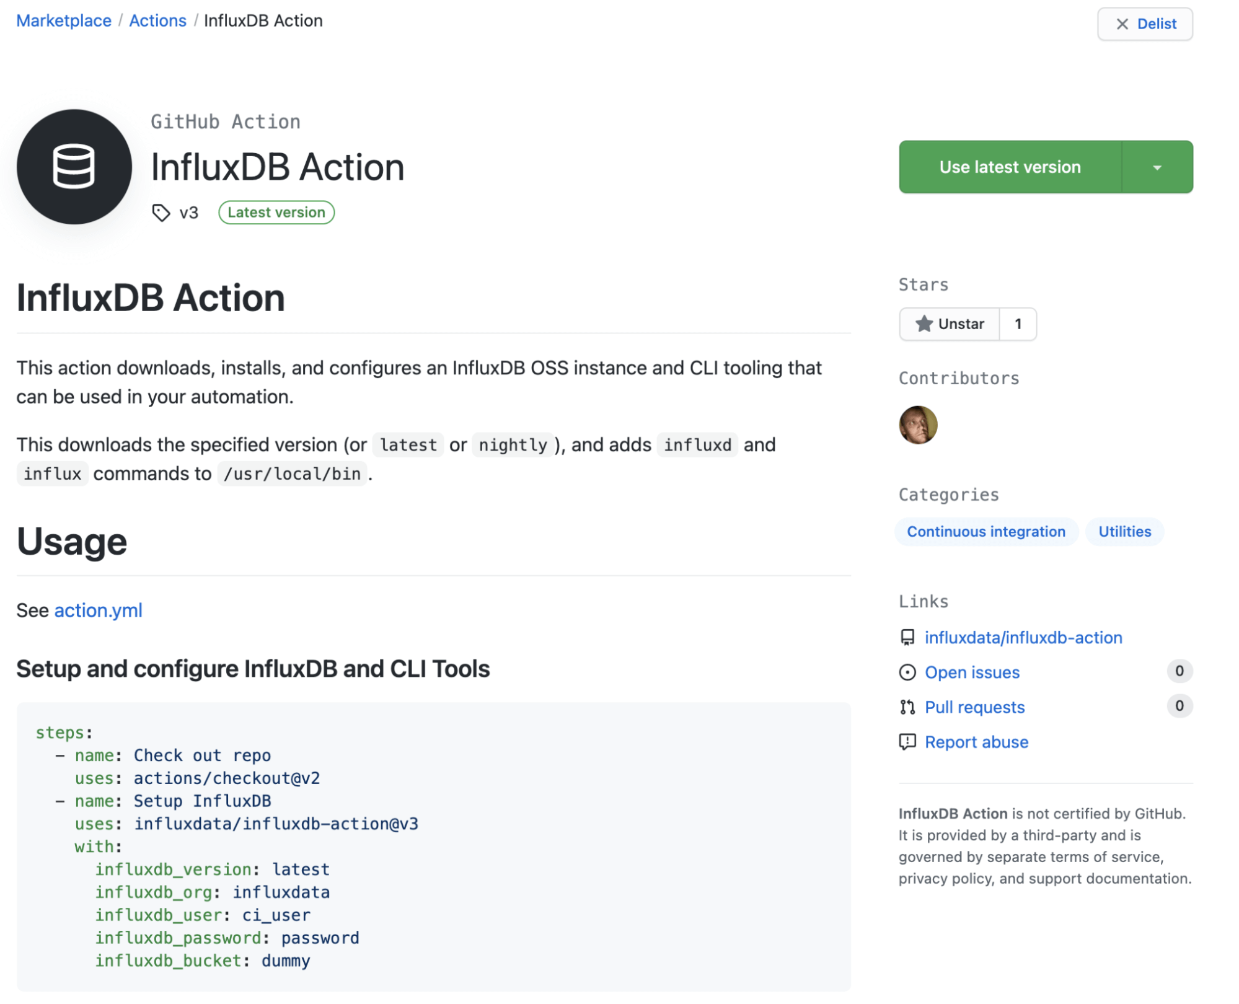Open the action.yml link
Viewport: 1239px width, 1004px height.
(98, 610)
